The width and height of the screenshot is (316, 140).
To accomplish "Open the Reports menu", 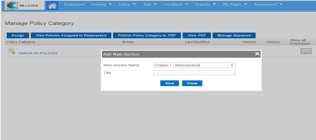I will point(205,4).
